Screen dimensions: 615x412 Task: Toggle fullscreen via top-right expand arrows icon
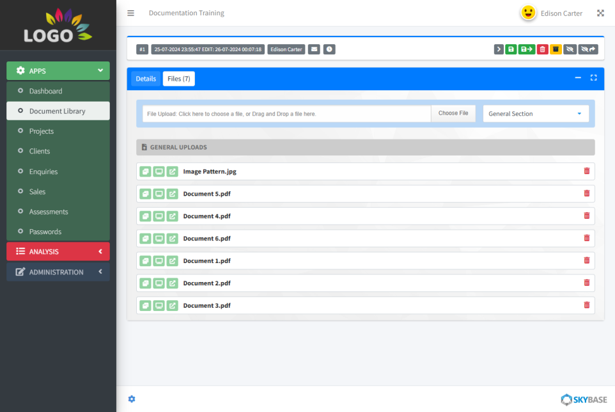[600, 13]
